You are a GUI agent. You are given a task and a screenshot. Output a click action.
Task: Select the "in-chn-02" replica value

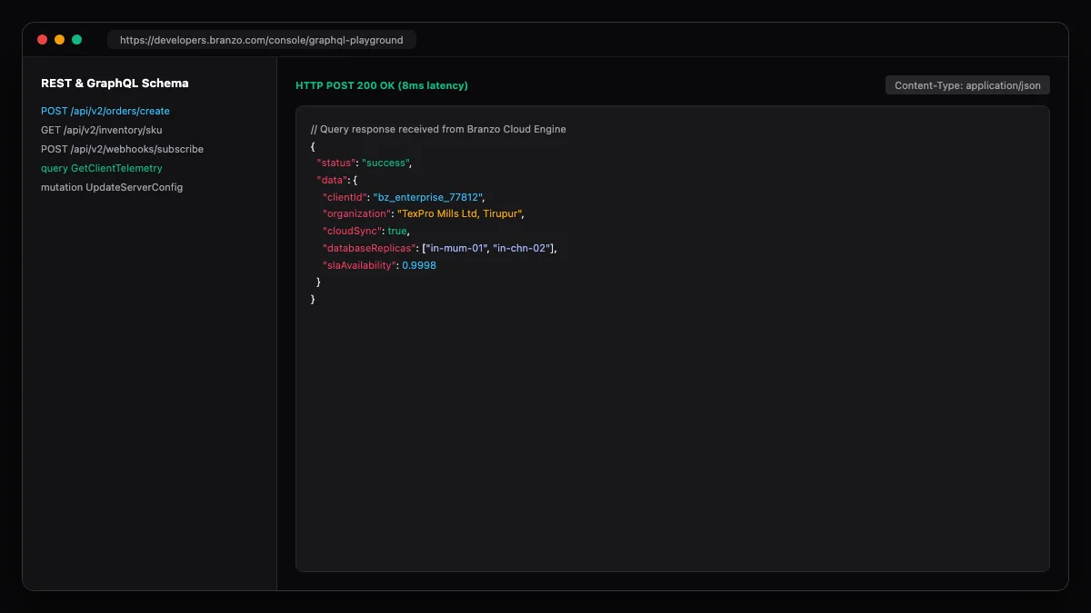pyautogui.click(x=523, y=248)
